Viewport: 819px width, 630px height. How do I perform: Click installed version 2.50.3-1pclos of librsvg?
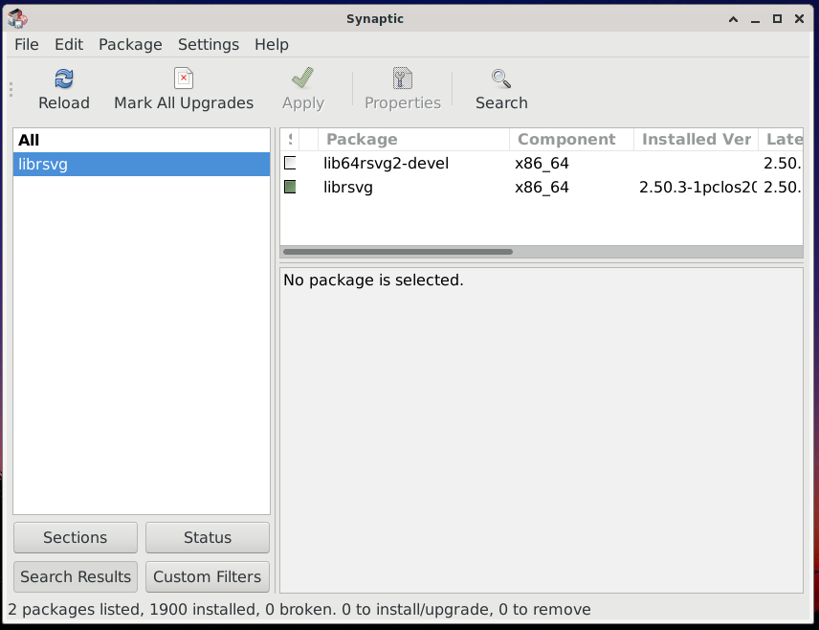tap(697, 187)
